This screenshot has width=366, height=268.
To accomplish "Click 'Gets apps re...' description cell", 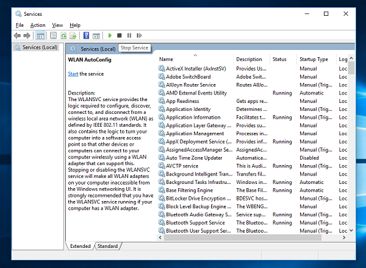I will (x=252, y=101).
